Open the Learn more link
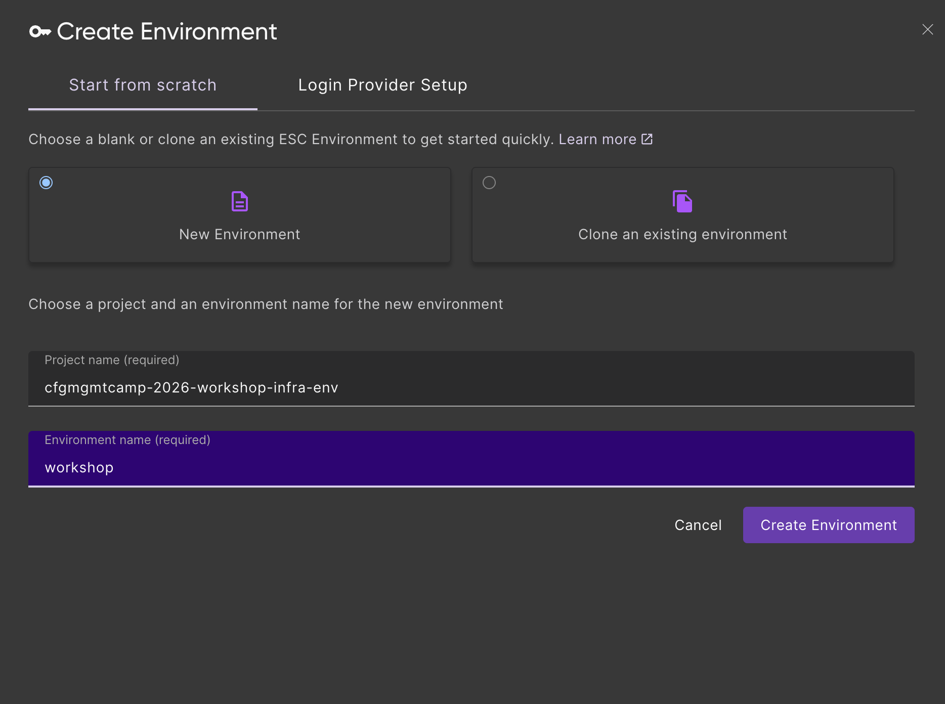 click(597, 139)
